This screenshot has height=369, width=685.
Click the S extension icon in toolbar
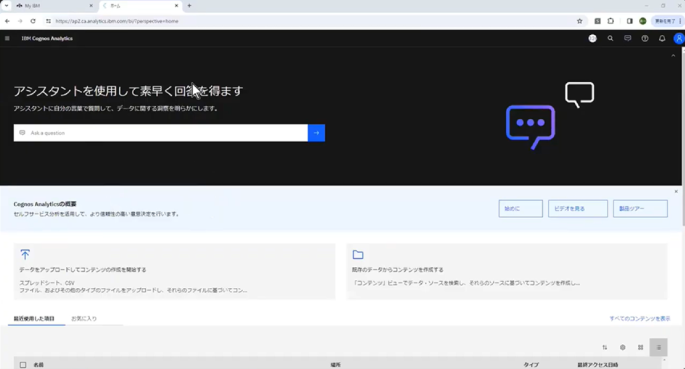pyautogui.click(x=598, y=21)
